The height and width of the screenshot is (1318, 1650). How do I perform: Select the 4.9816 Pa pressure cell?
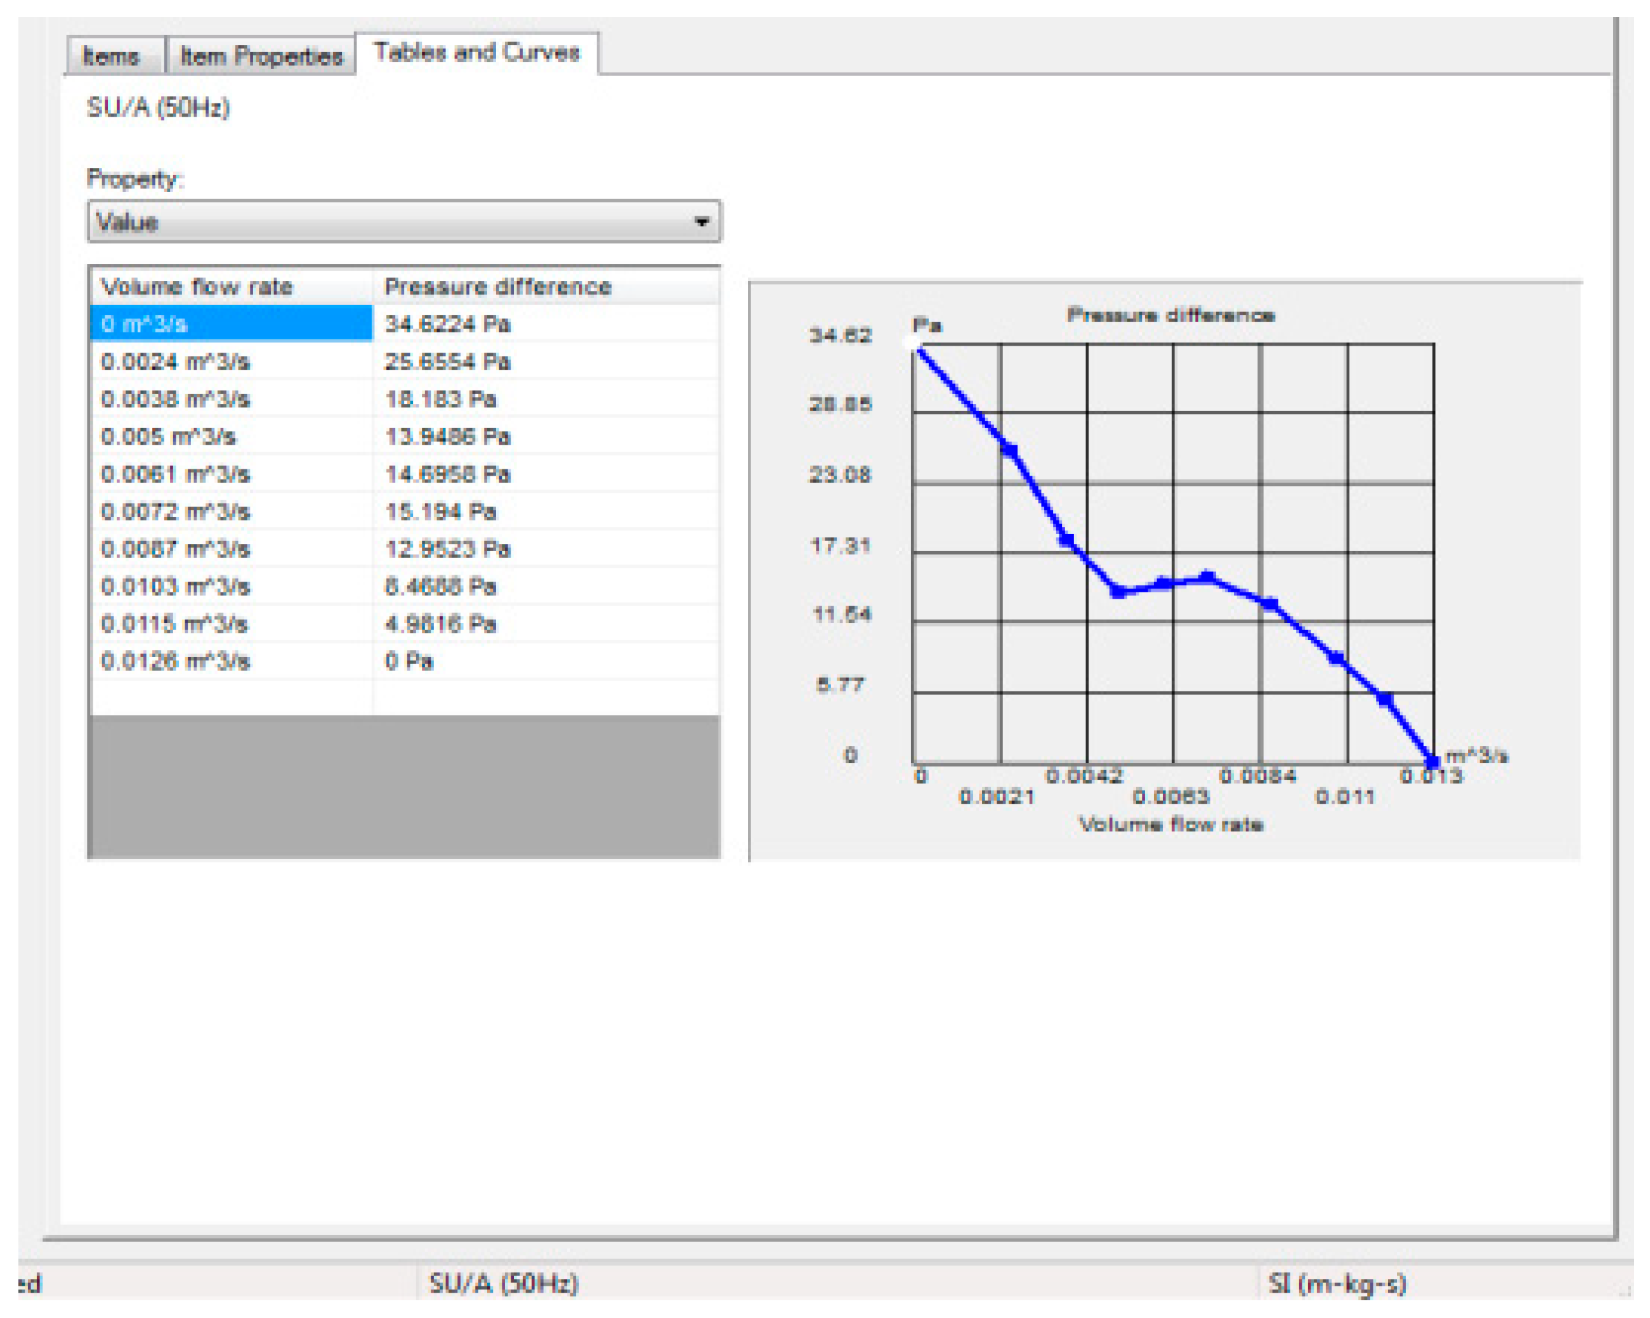pos(441,623)
